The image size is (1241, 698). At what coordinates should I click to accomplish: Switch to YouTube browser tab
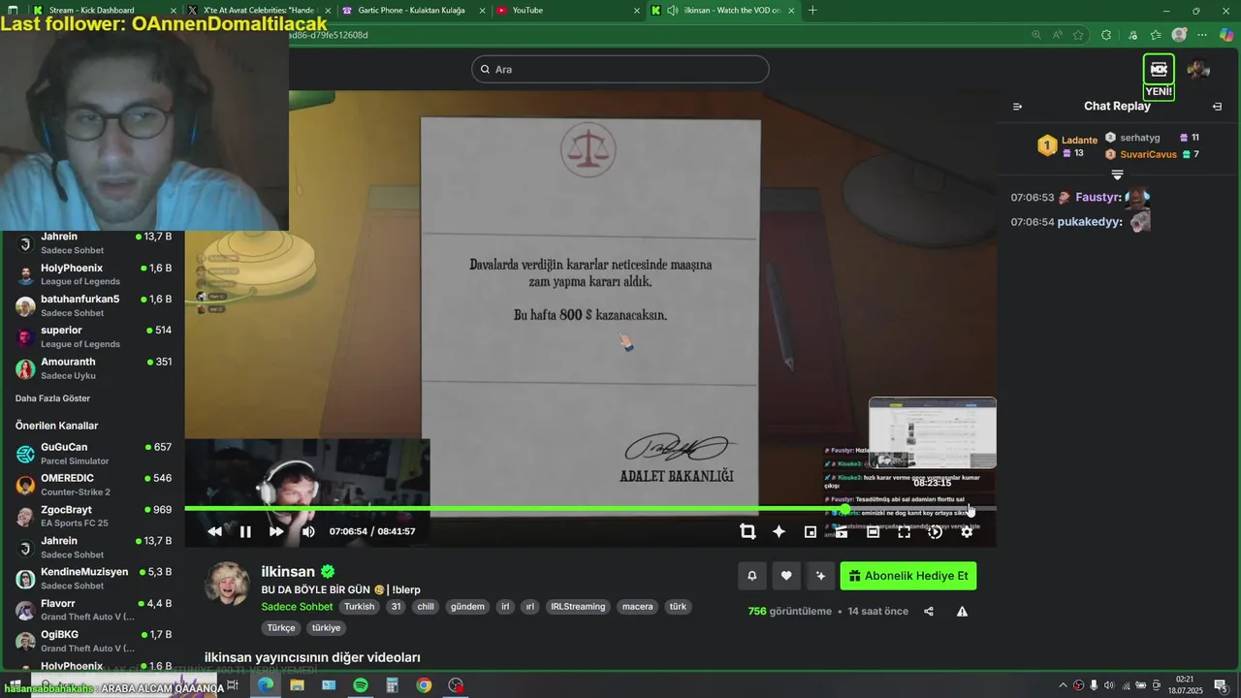567,11
